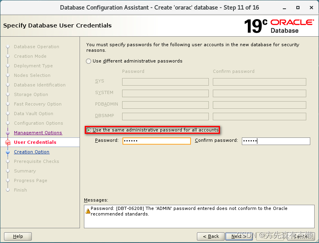This screenshot has height=243, width=319.
Task: Click the Progress Page step label
Action: [31, 180]
